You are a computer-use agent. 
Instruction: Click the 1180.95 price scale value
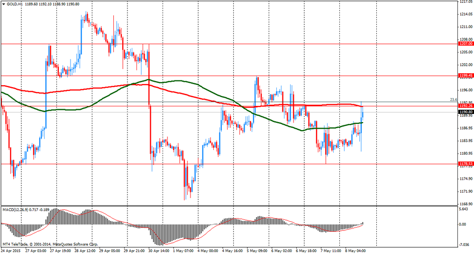[466, 153]
